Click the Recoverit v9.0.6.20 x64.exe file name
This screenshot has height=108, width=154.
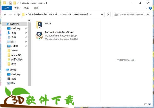point(59,32)
